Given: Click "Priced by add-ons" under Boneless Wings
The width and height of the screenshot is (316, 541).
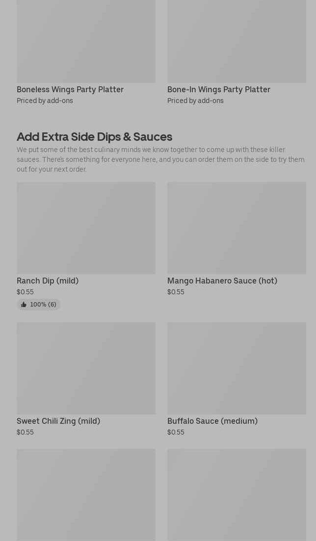Looking at the screenshot, I should 45,101.
